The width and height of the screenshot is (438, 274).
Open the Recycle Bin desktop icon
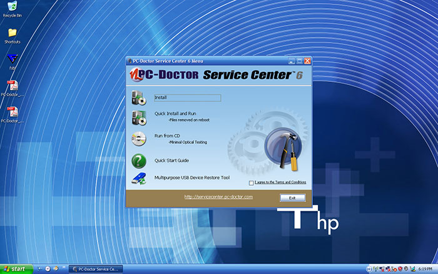pyautogui.click(x=13, y=9)
